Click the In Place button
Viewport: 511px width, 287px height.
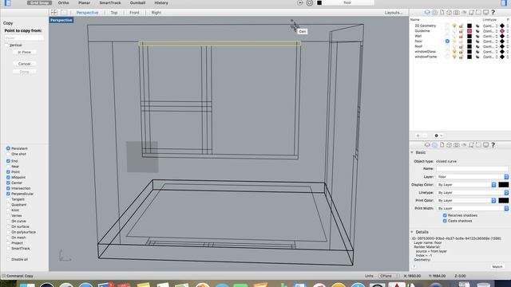pos(25,52)
